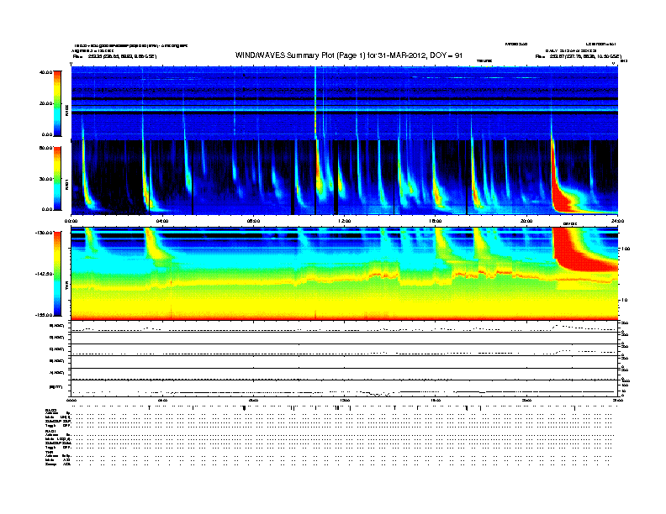Click the RAD2 panel color scale bar
The height and width of the screenshot is (514, 666).
point(57,103)
